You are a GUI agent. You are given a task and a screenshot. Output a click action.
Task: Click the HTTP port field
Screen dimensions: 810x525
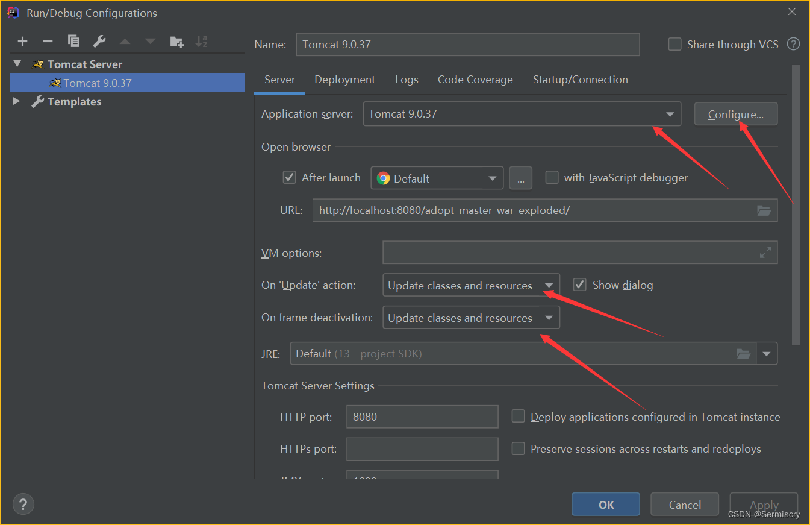tap(422, 417)
